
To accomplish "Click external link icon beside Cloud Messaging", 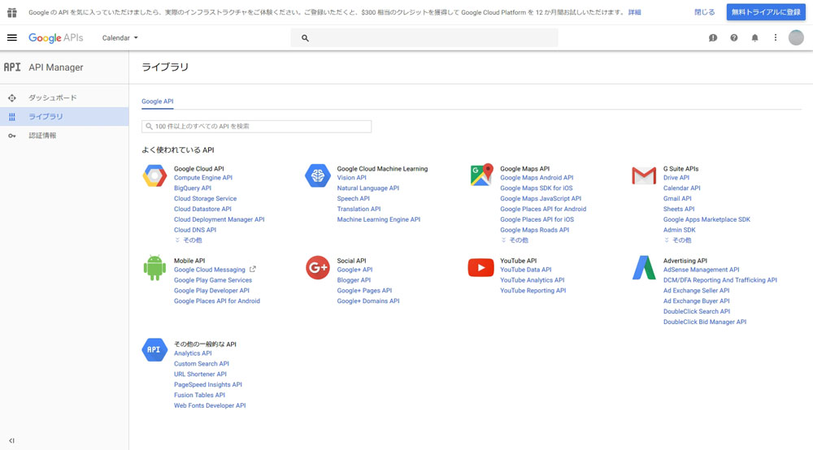I will pyautogui.click(x=253, y=270).
